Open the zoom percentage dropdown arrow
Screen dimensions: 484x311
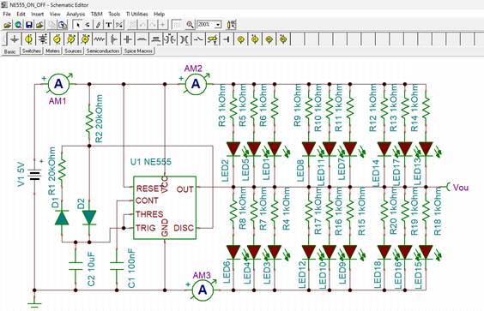pyautogui.click(x=218, y=25)
